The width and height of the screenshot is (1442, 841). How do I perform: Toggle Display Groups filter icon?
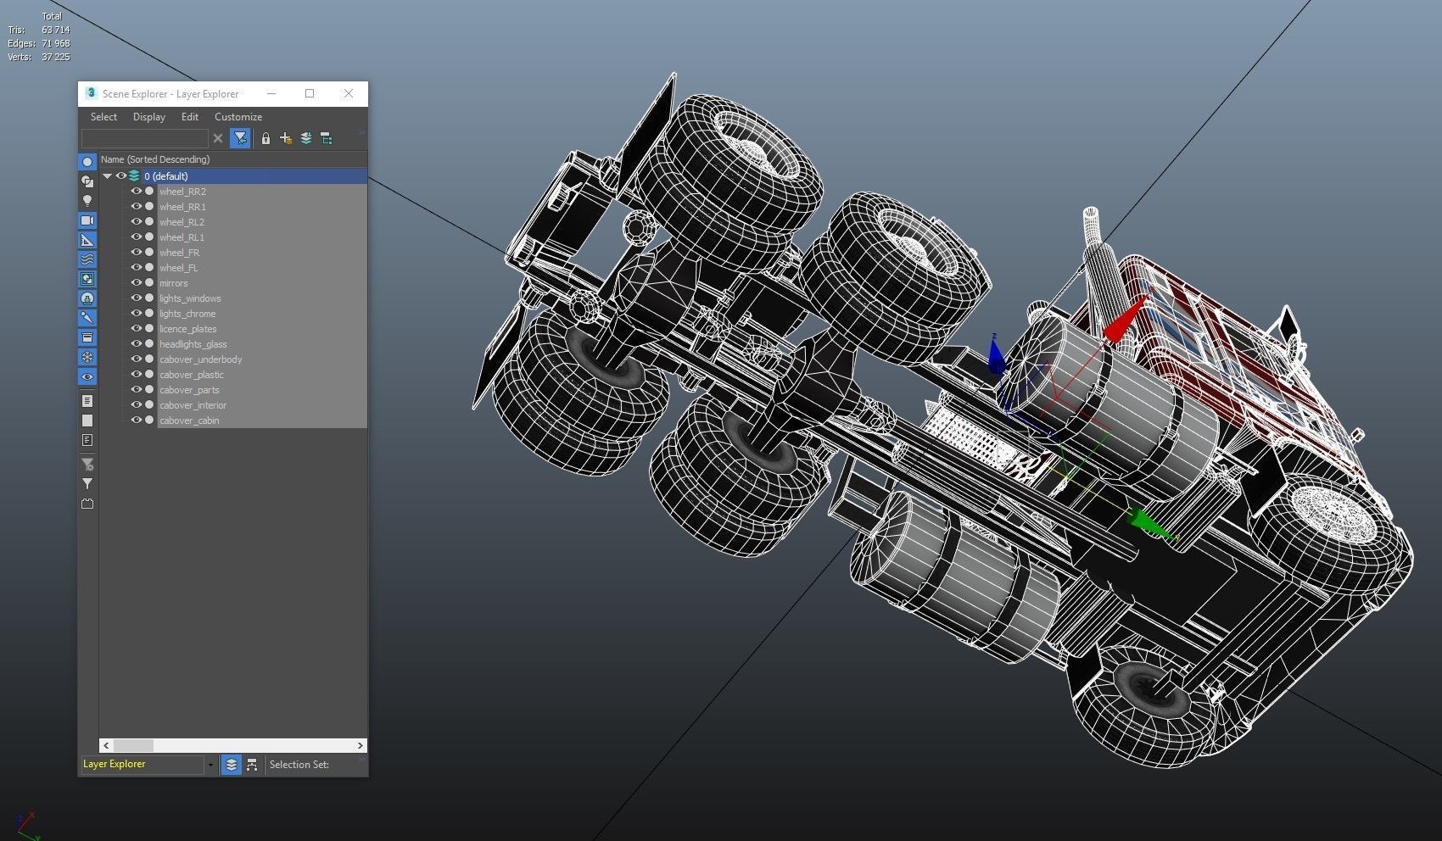pyautogui.click(x=87, y=279)
